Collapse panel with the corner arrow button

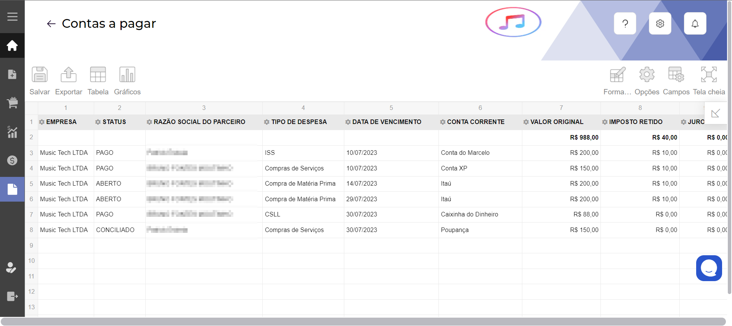[x=716, y=113]
